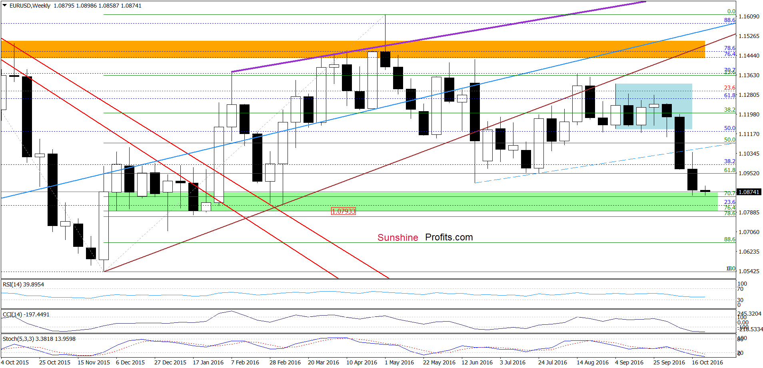Click the EURUSD,Weekly chart title

tap(30, 6)
